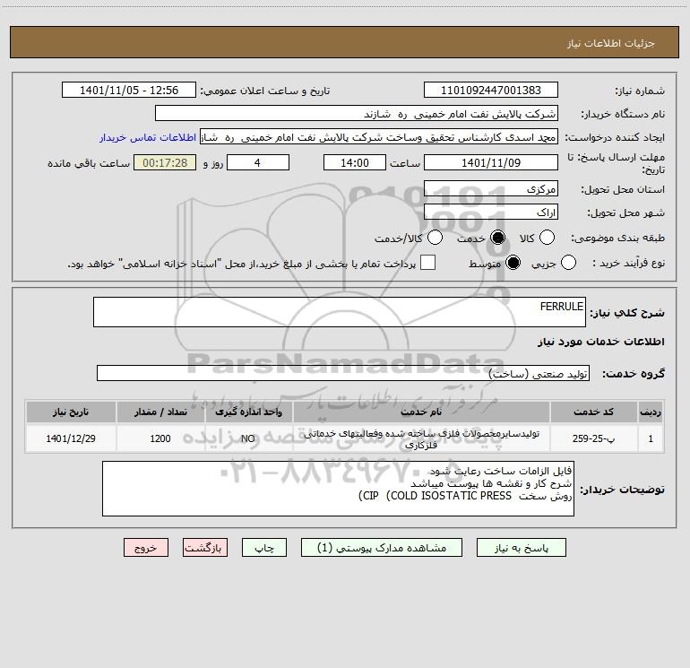Click the service name cell in row 1

point(421,438)
